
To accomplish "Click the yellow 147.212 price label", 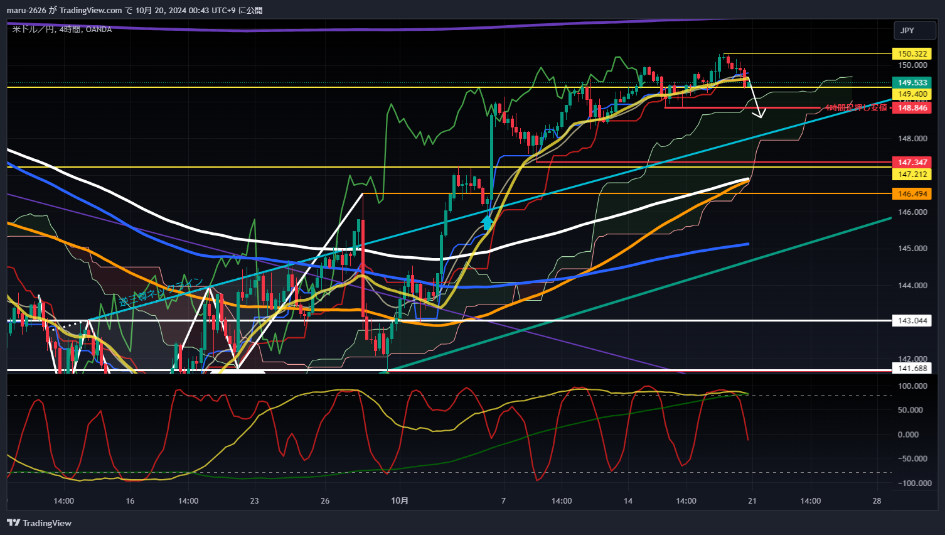I will (x=912, y=175).
